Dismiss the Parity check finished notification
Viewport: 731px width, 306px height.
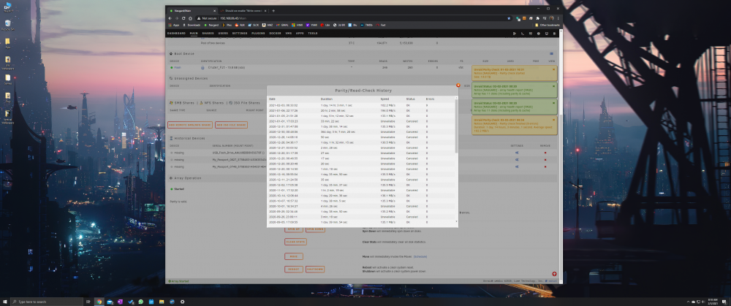click(554, 120)
